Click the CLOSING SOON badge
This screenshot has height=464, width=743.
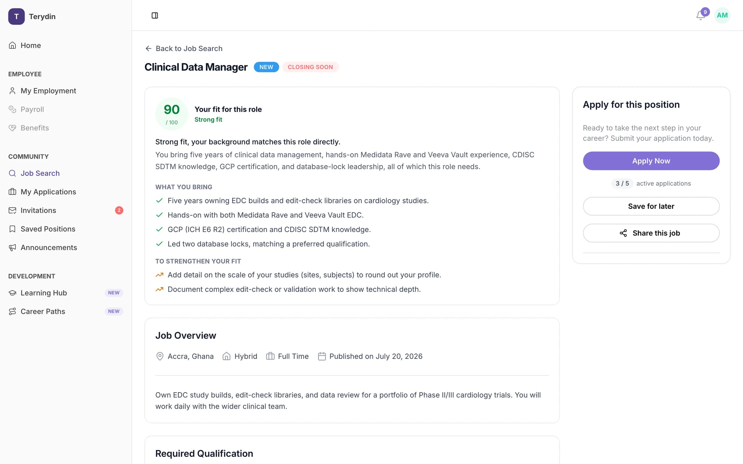click(x=310, y=67)
